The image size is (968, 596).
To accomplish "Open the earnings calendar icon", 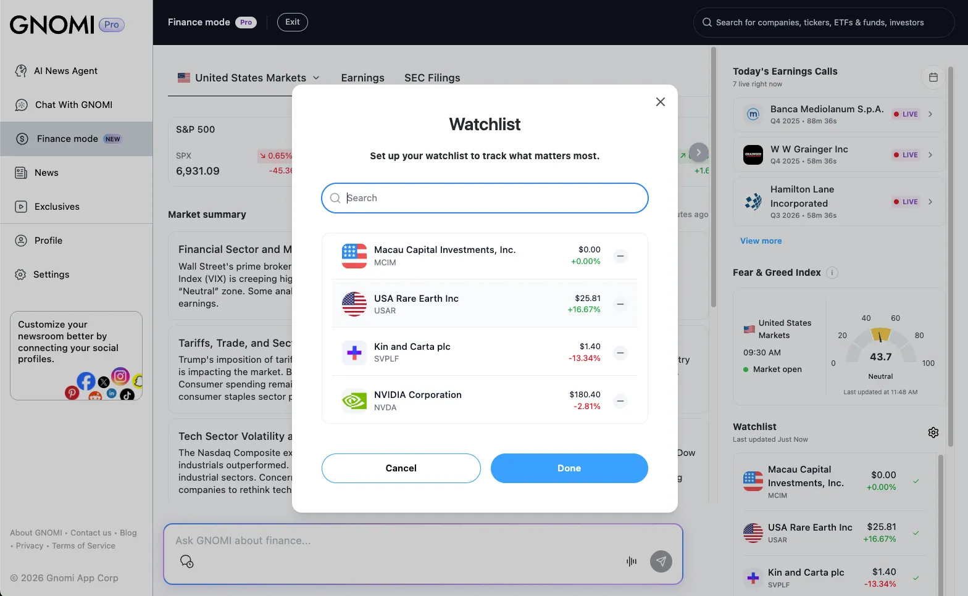I will coord(933,77).
